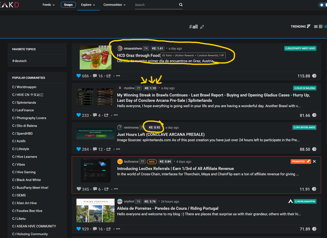This screenshot has height=238, width=327.
Task: Open Just Hours Left post title
Action: point(161,135)
